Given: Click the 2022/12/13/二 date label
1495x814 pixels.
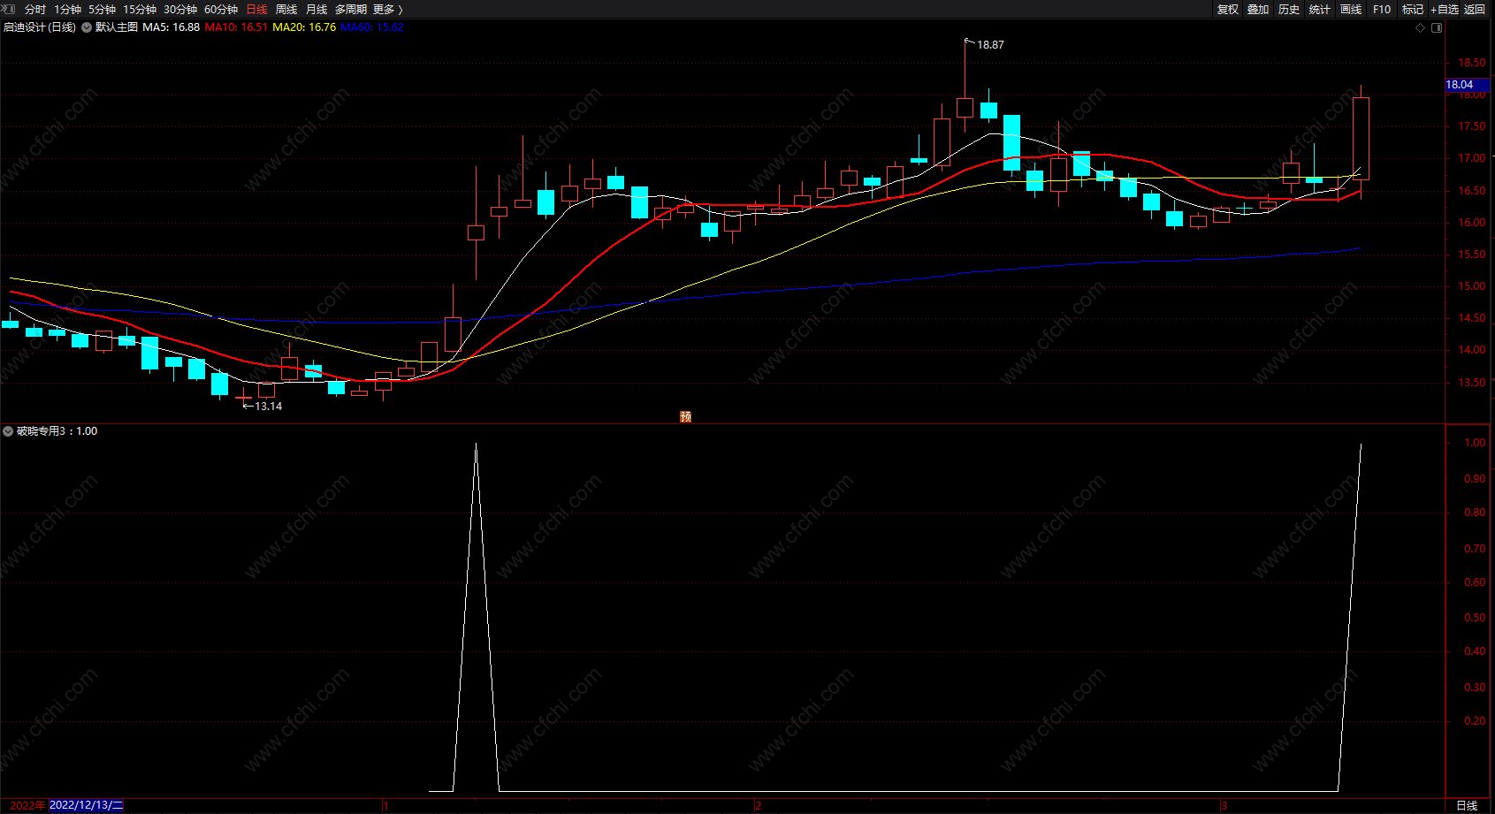Looking at the screenshot, I should coord(87,805).
